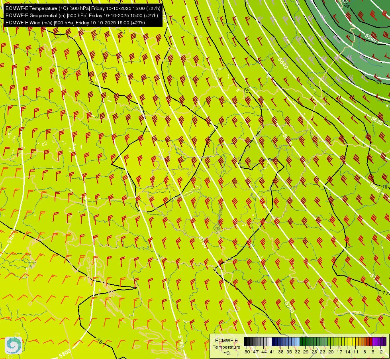Click the 5640 geopotential contour label
390x359 pixels.
coord(283,63)
